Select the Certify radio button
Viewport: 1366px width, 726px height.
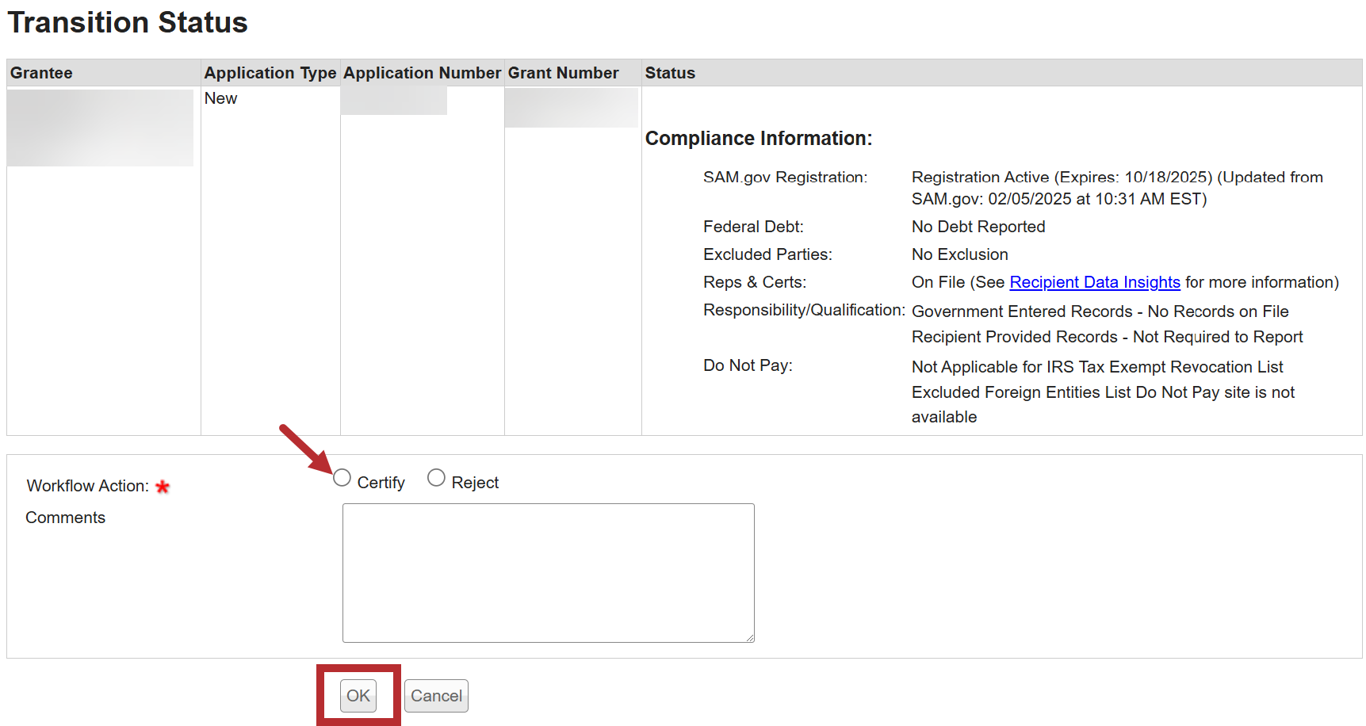[x=342, y=478]
